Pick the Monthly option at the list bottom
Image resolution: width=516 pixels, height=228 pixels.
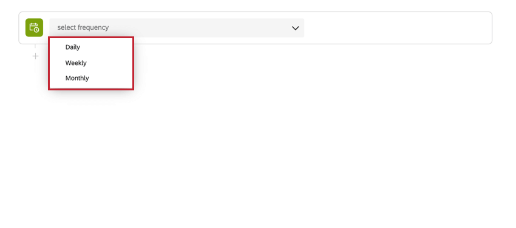91,78
